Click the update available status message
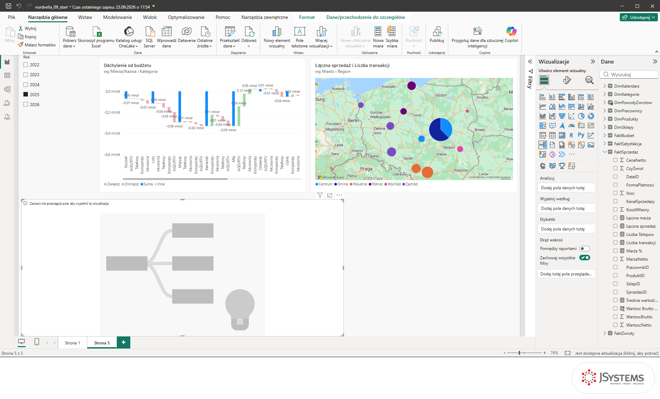This screenshot has width=660, height=399. pyautogui.click(x=617, y=353)
